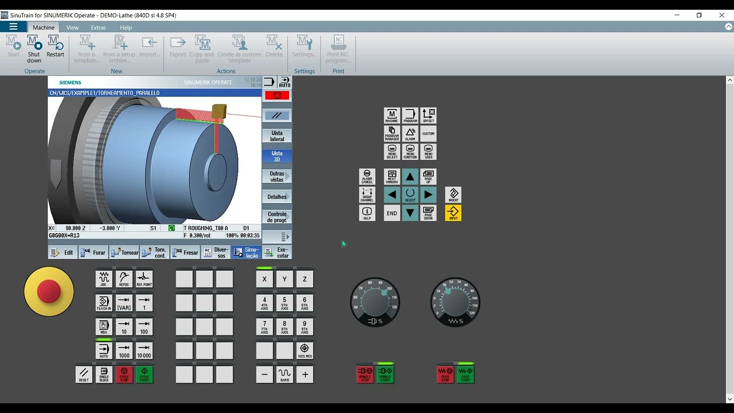Click the MENU FUNCTION key
This screenshot has width=734, height=413.
point(410,152)
